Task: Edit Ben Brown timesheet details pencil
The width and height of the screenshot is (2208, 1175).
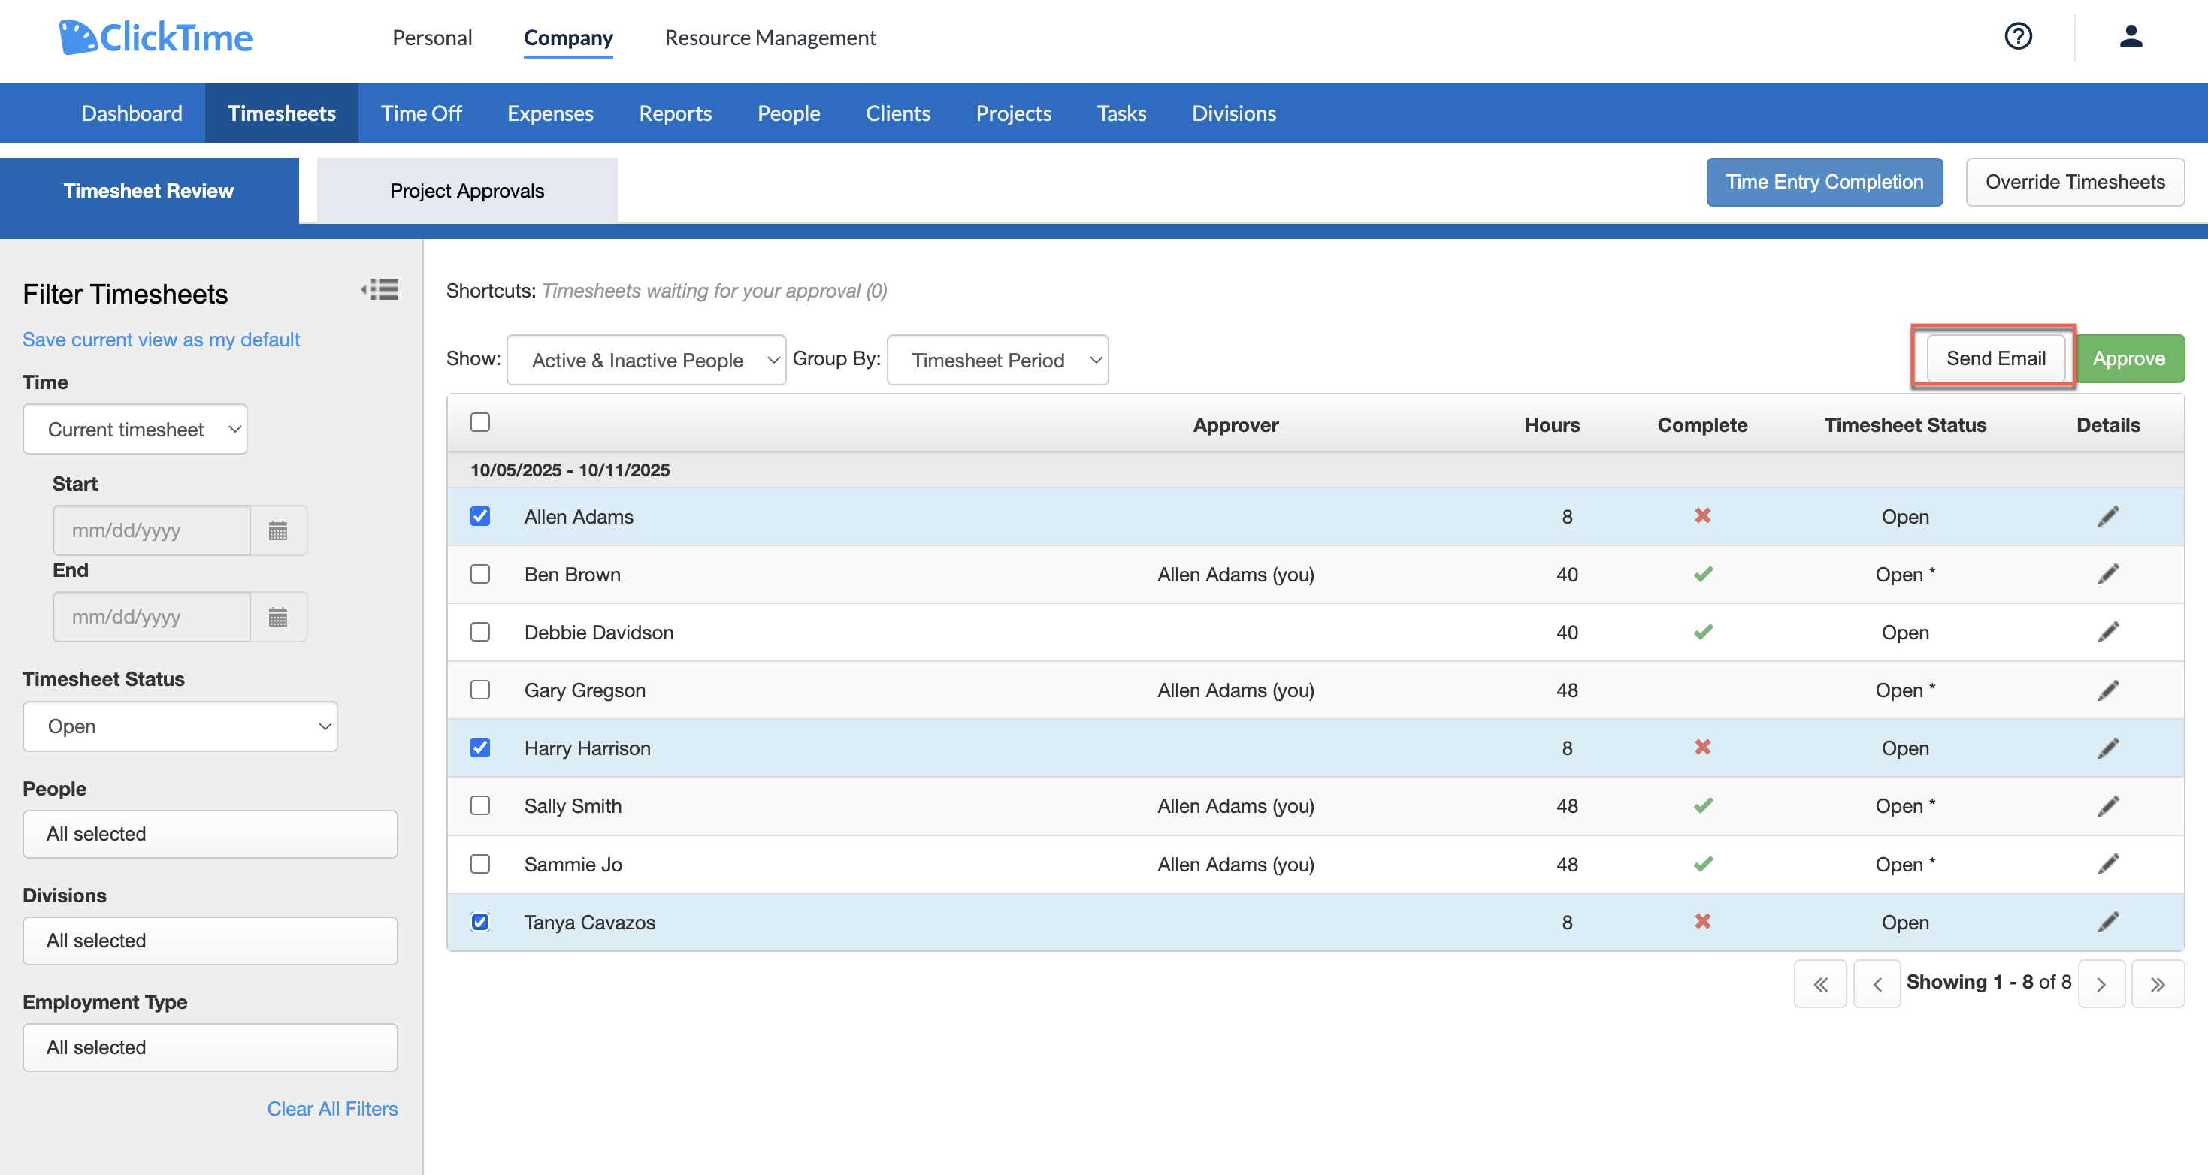Action: (x=2108, y=574)
